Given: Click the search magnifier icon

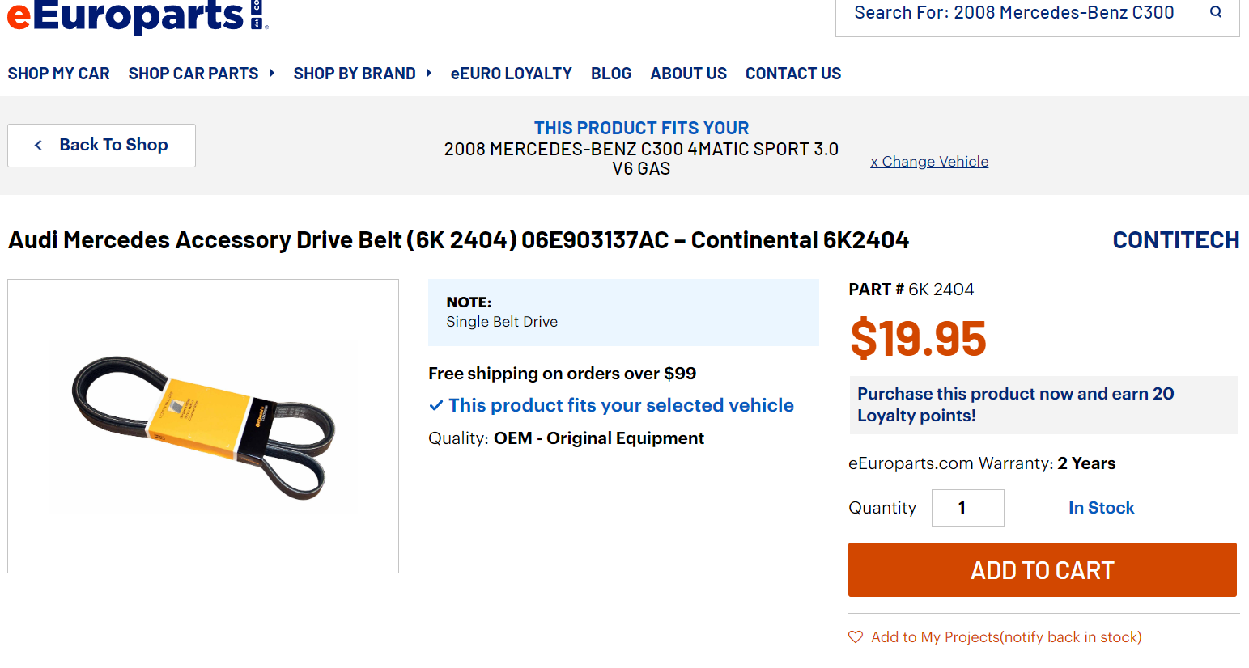Looking at the screenshot, I should (1216, 11).
